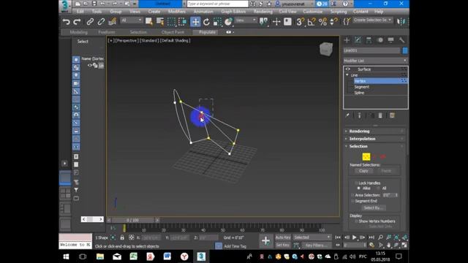
Task: Toggle the Spinner Snap button
Action: [x=333, y=21]
